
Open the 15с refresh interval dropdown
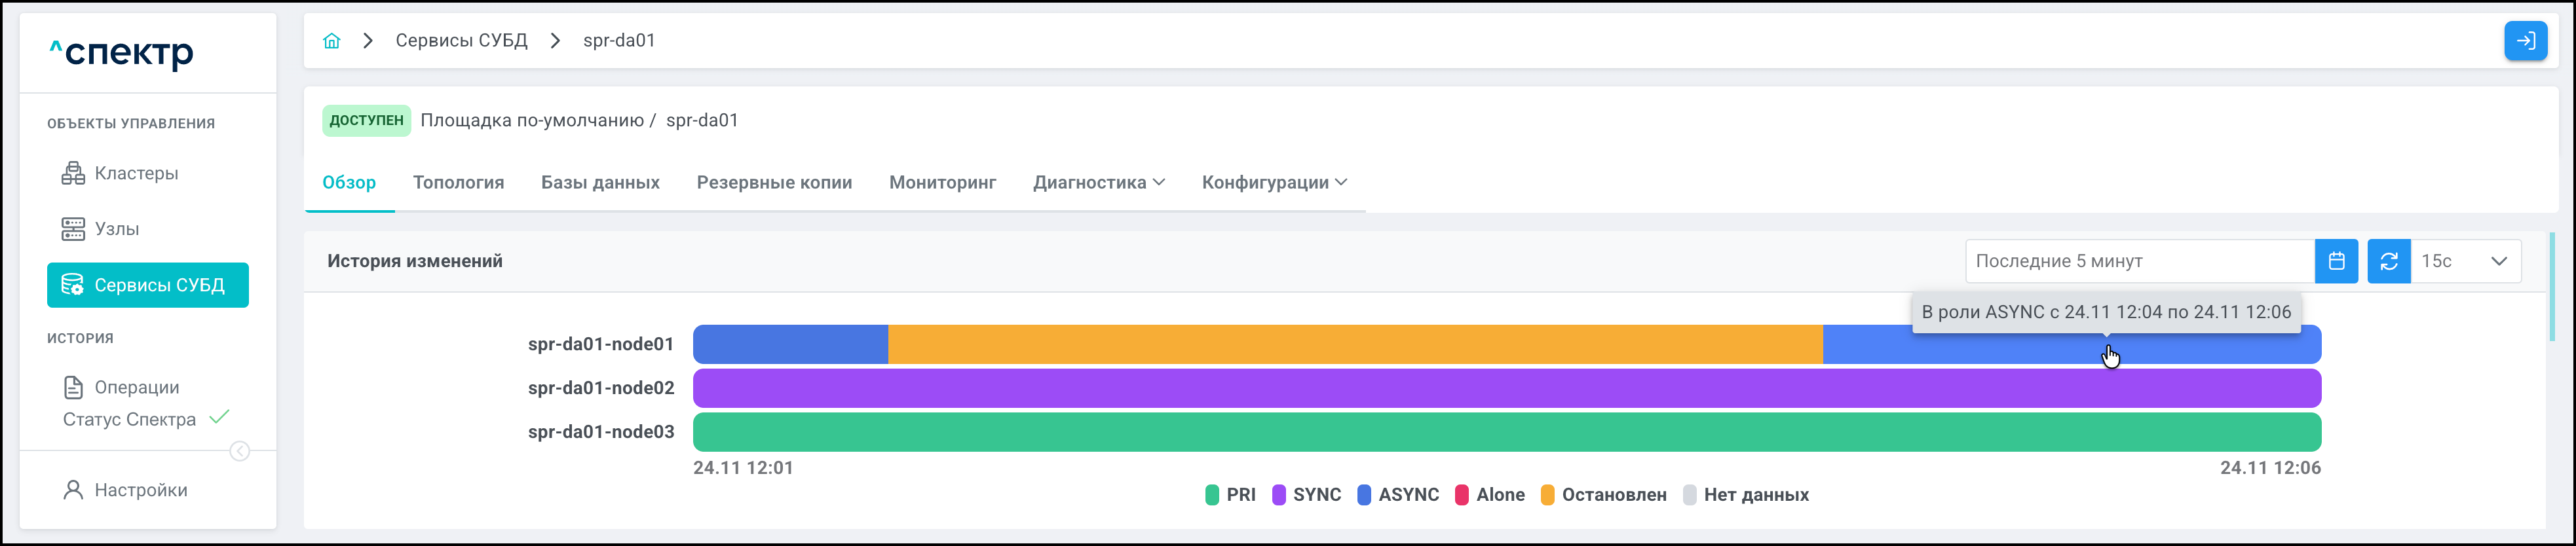(x=2465, y=261)
